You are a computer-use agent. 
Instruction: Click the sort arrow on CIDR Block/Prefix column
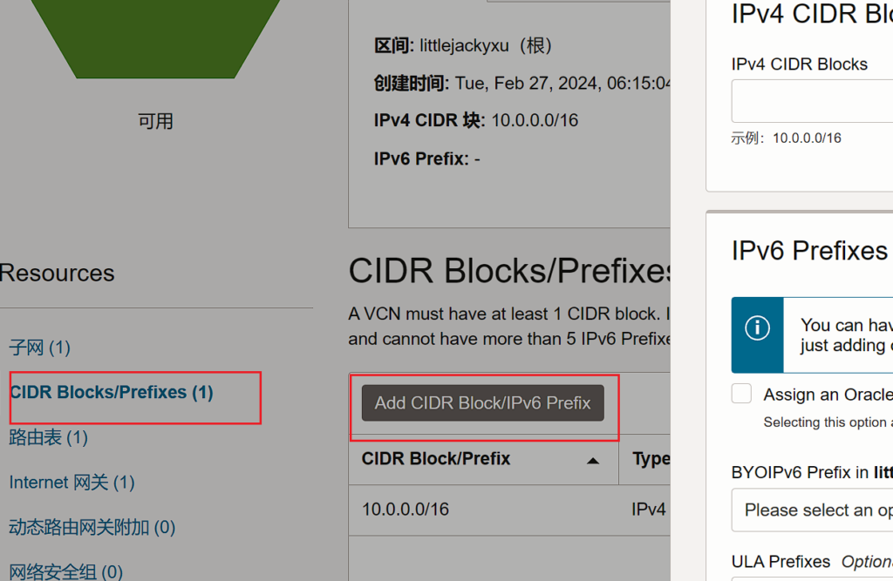tap(593, 460)
